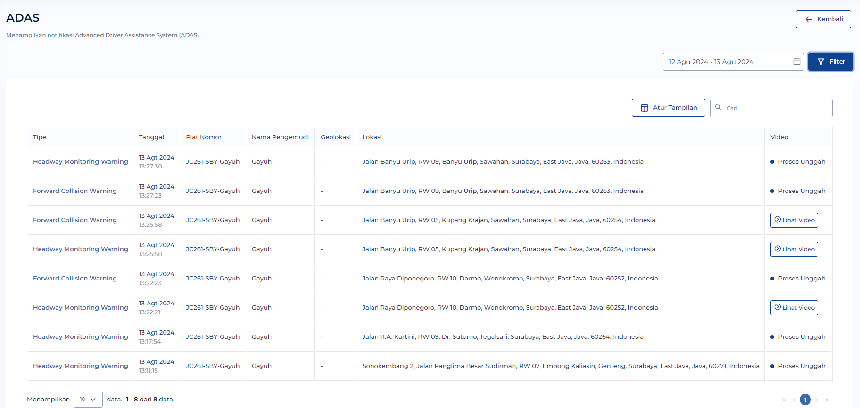Click the first page double-chevron
The height and width of the screenshot is (408, 860).
point(784,400)
